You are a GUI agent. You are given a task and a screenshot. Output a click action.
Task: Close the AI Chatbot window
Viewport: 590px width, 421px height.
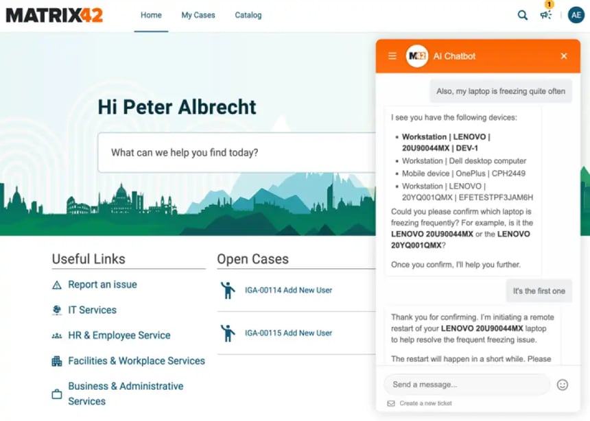[x=564, y=56]
